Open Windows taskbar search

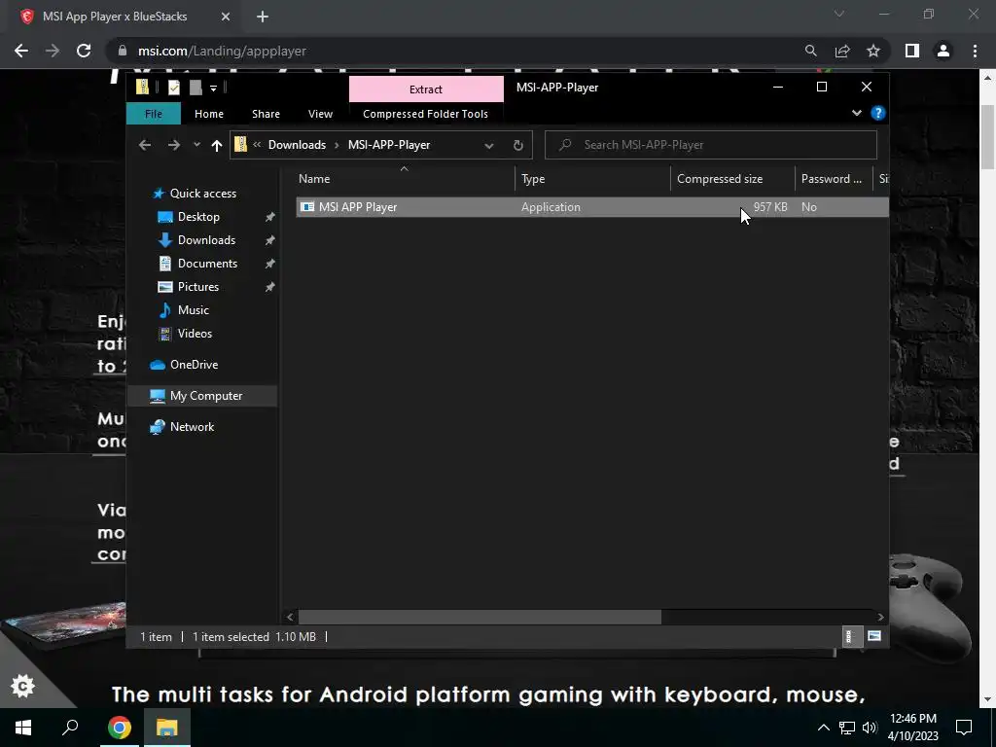coord(70,728)
